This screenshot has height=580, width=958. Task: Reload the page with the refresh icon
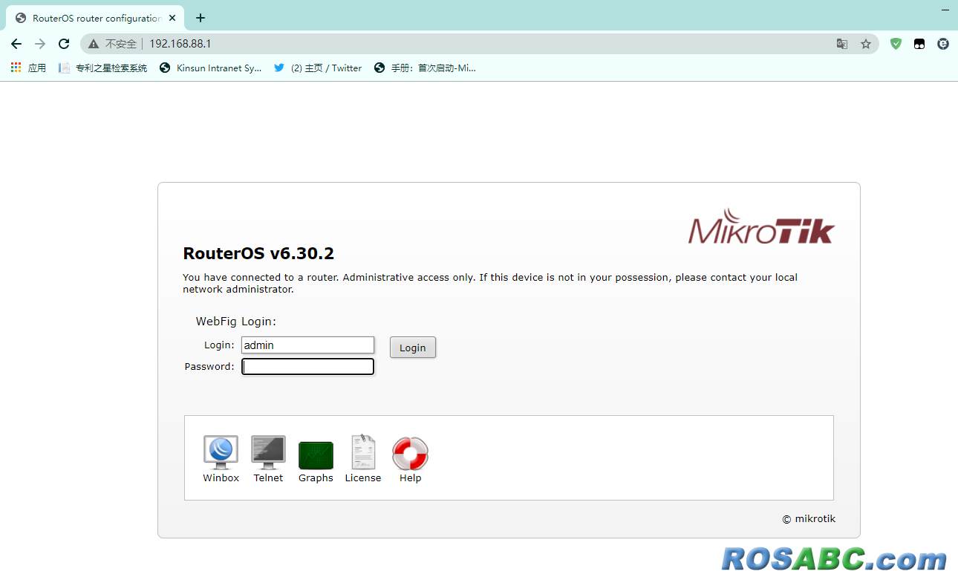(x=64, y=44)
